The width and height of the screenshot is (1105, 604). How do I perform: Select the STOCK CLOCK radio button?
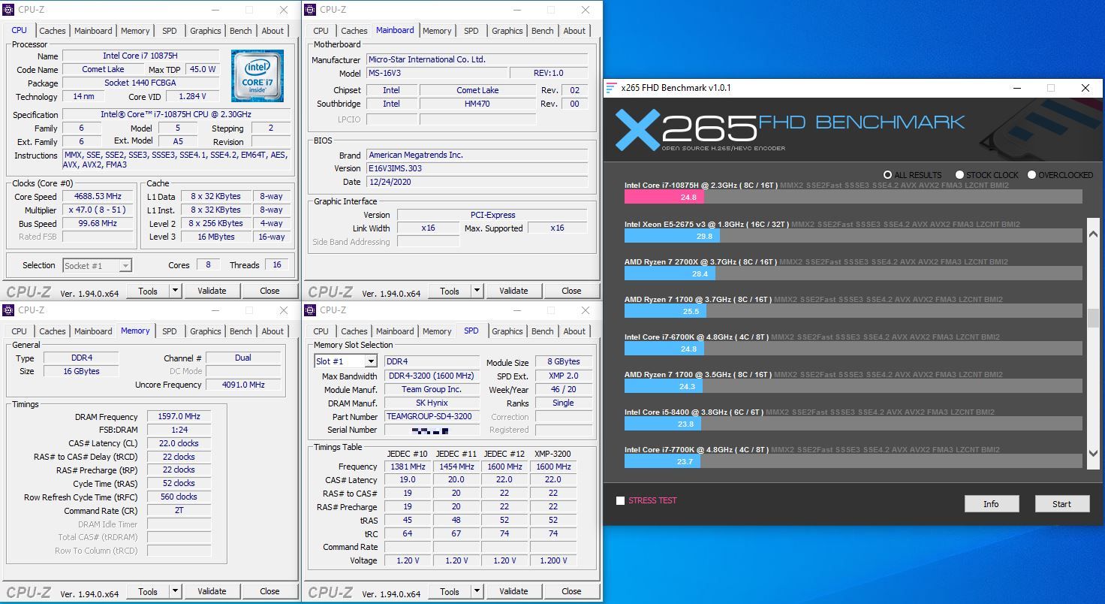tap(959, 175)
